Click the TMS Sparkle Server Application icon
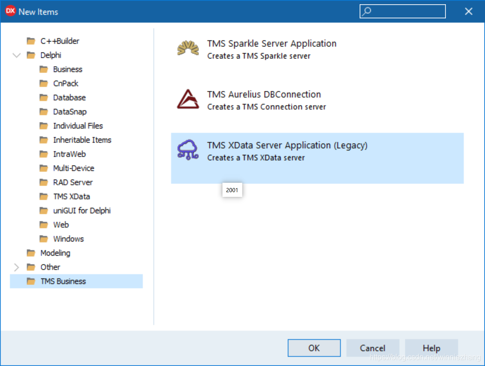The image size is (485, 366). click(x=188, y=48)
